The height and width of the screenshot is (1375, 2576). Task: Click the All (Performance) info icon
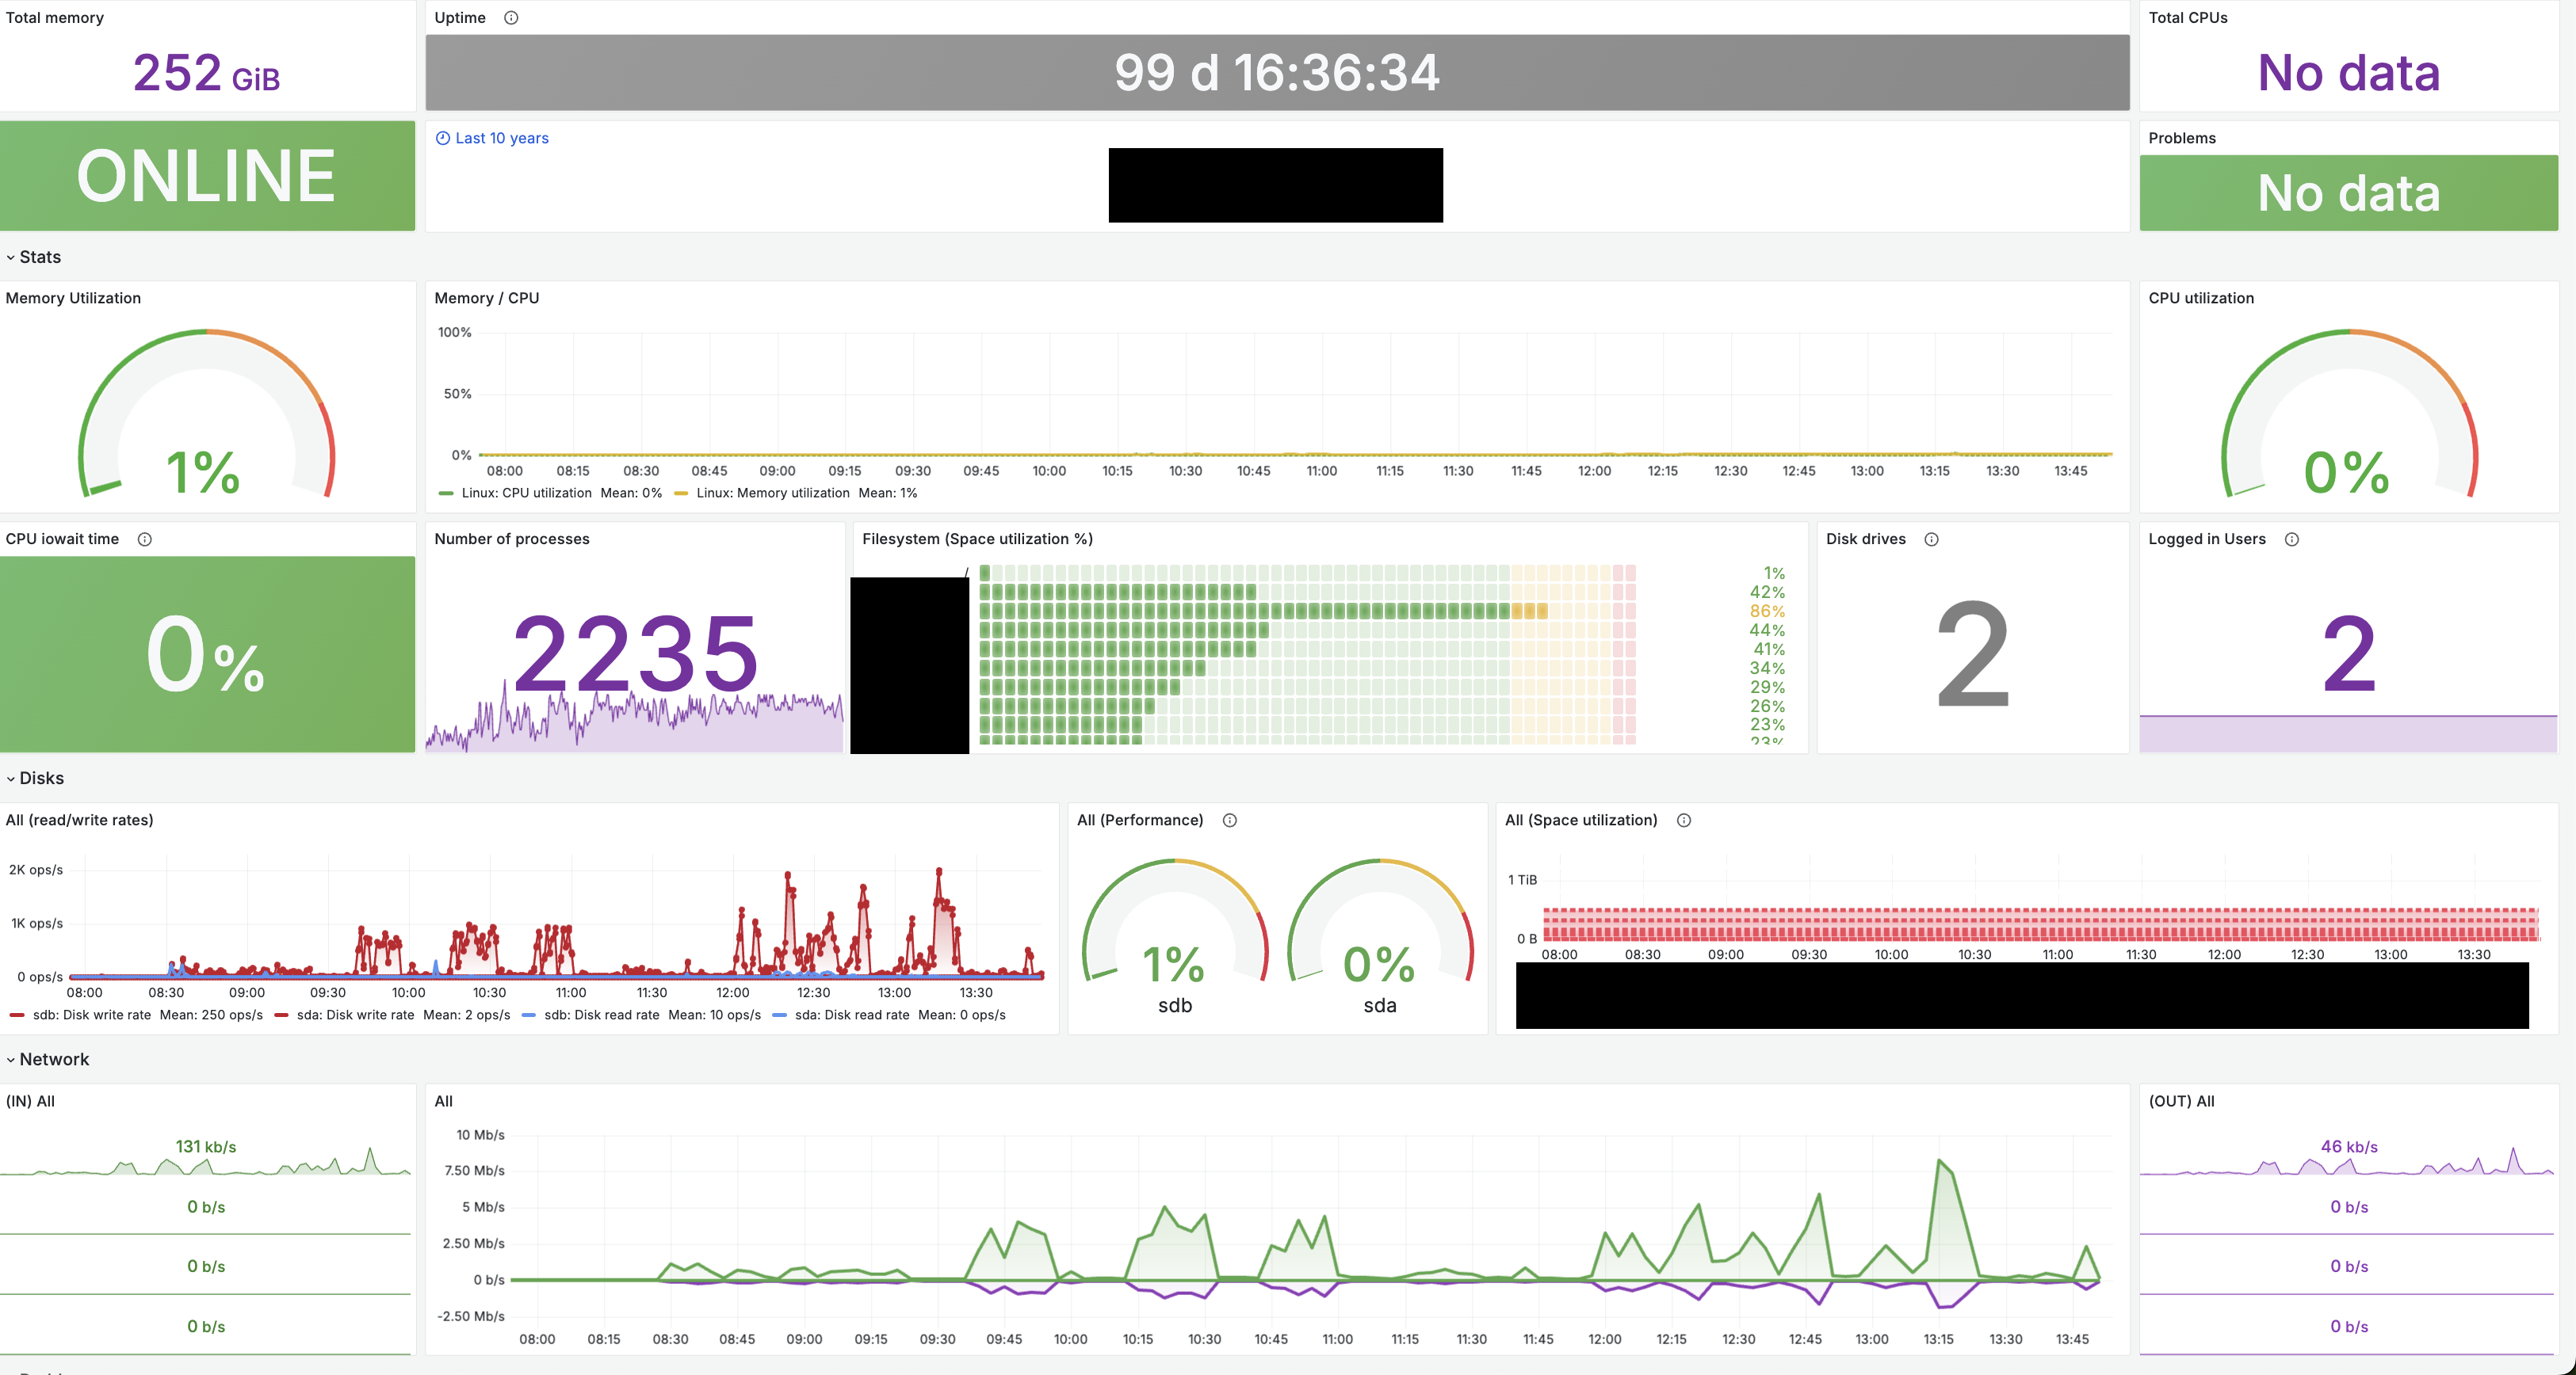point(1229,821)
